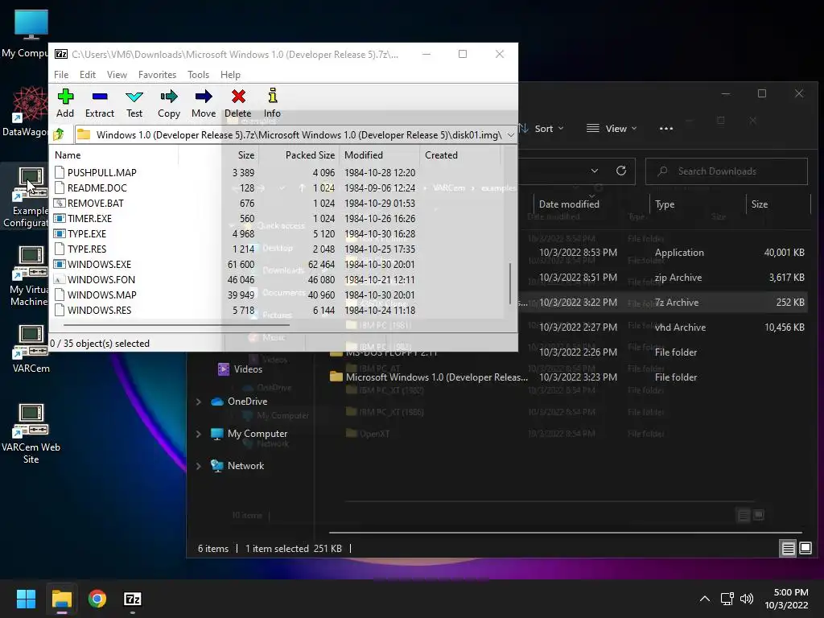Screen dimensions: 824x618
Task: Open the taskbar clock and date
Action: pos(786,599)
